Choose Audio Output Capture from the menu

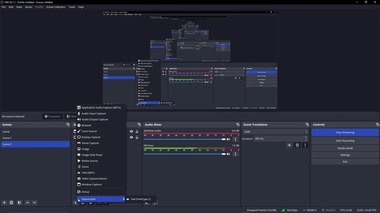click(x=101, y=120)
